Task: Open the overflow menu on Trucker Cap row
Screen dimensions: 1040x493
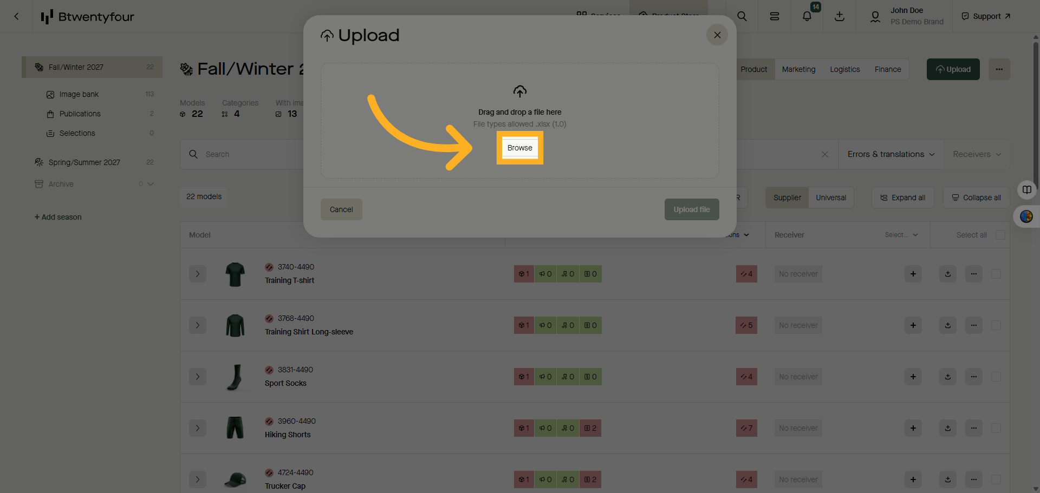Action: pos(973,479)
